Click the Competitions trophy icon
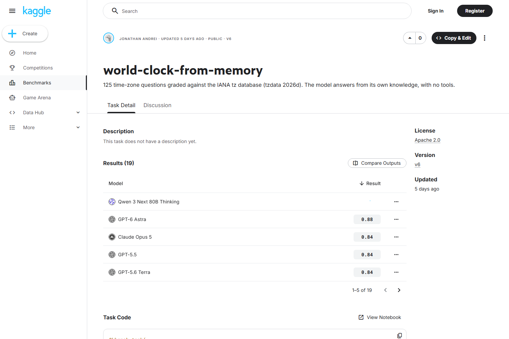The width and height of the screenshot is (509, 339). pos(12,68)
